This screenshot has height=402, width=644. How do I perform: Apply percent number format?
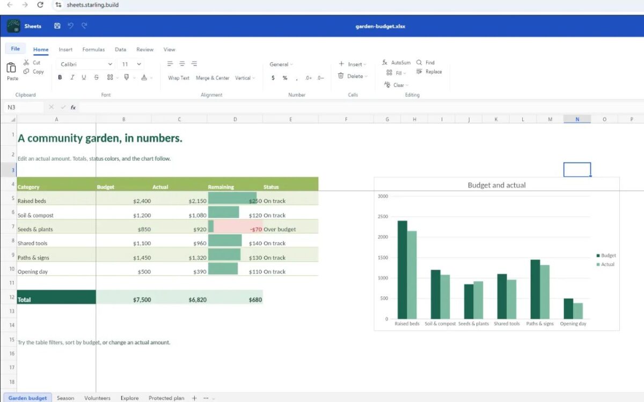(x=285, y=78)
